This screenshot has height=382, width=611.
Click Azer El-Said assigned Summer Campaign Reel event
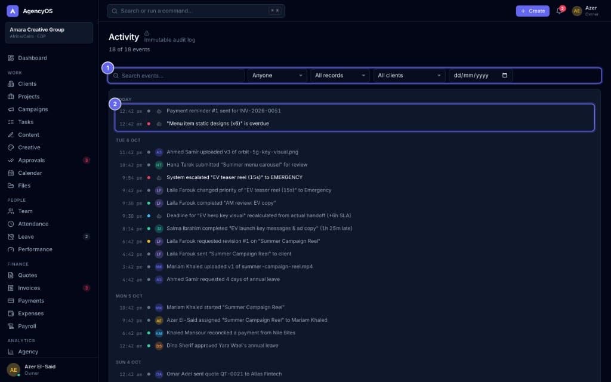point(354,320)
